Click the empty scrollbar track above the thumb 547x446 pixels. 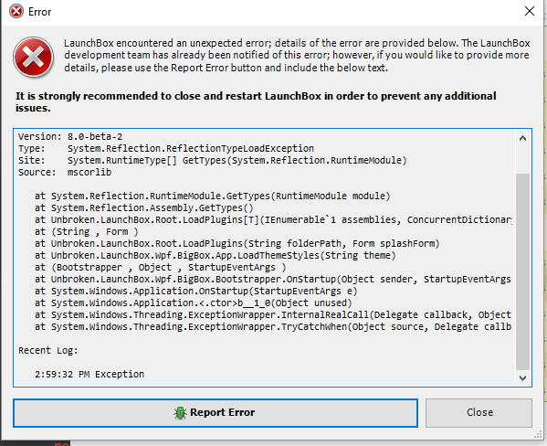pyautogui.click(x=522, y=159)
